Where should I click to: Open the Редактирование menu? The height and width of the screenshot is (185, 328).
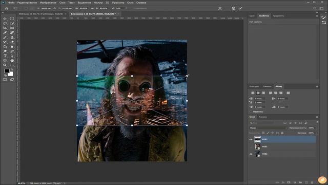[x=27, y=3]
